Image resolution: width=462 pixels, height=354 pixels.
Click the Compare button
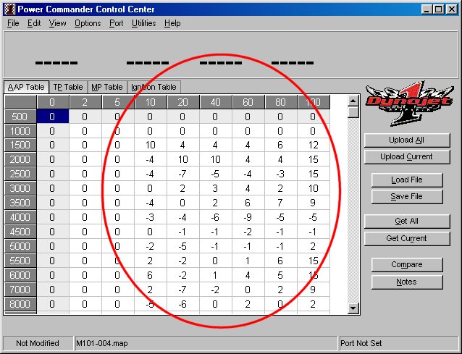[x=407, y=265]
